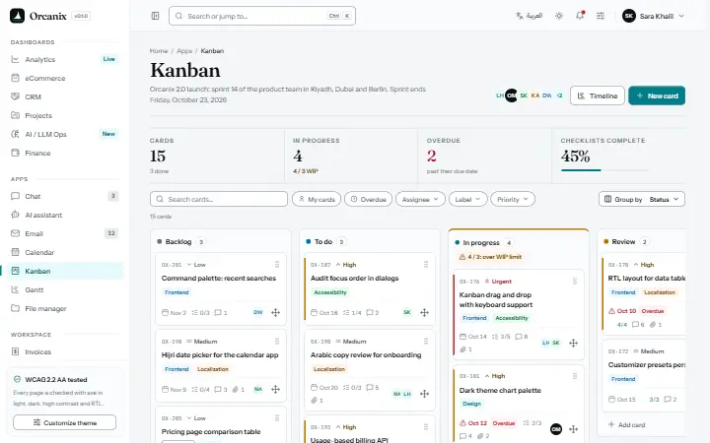Open menu on Hijri date picker card
710x443 pixels.
click(x=277, y=341)
